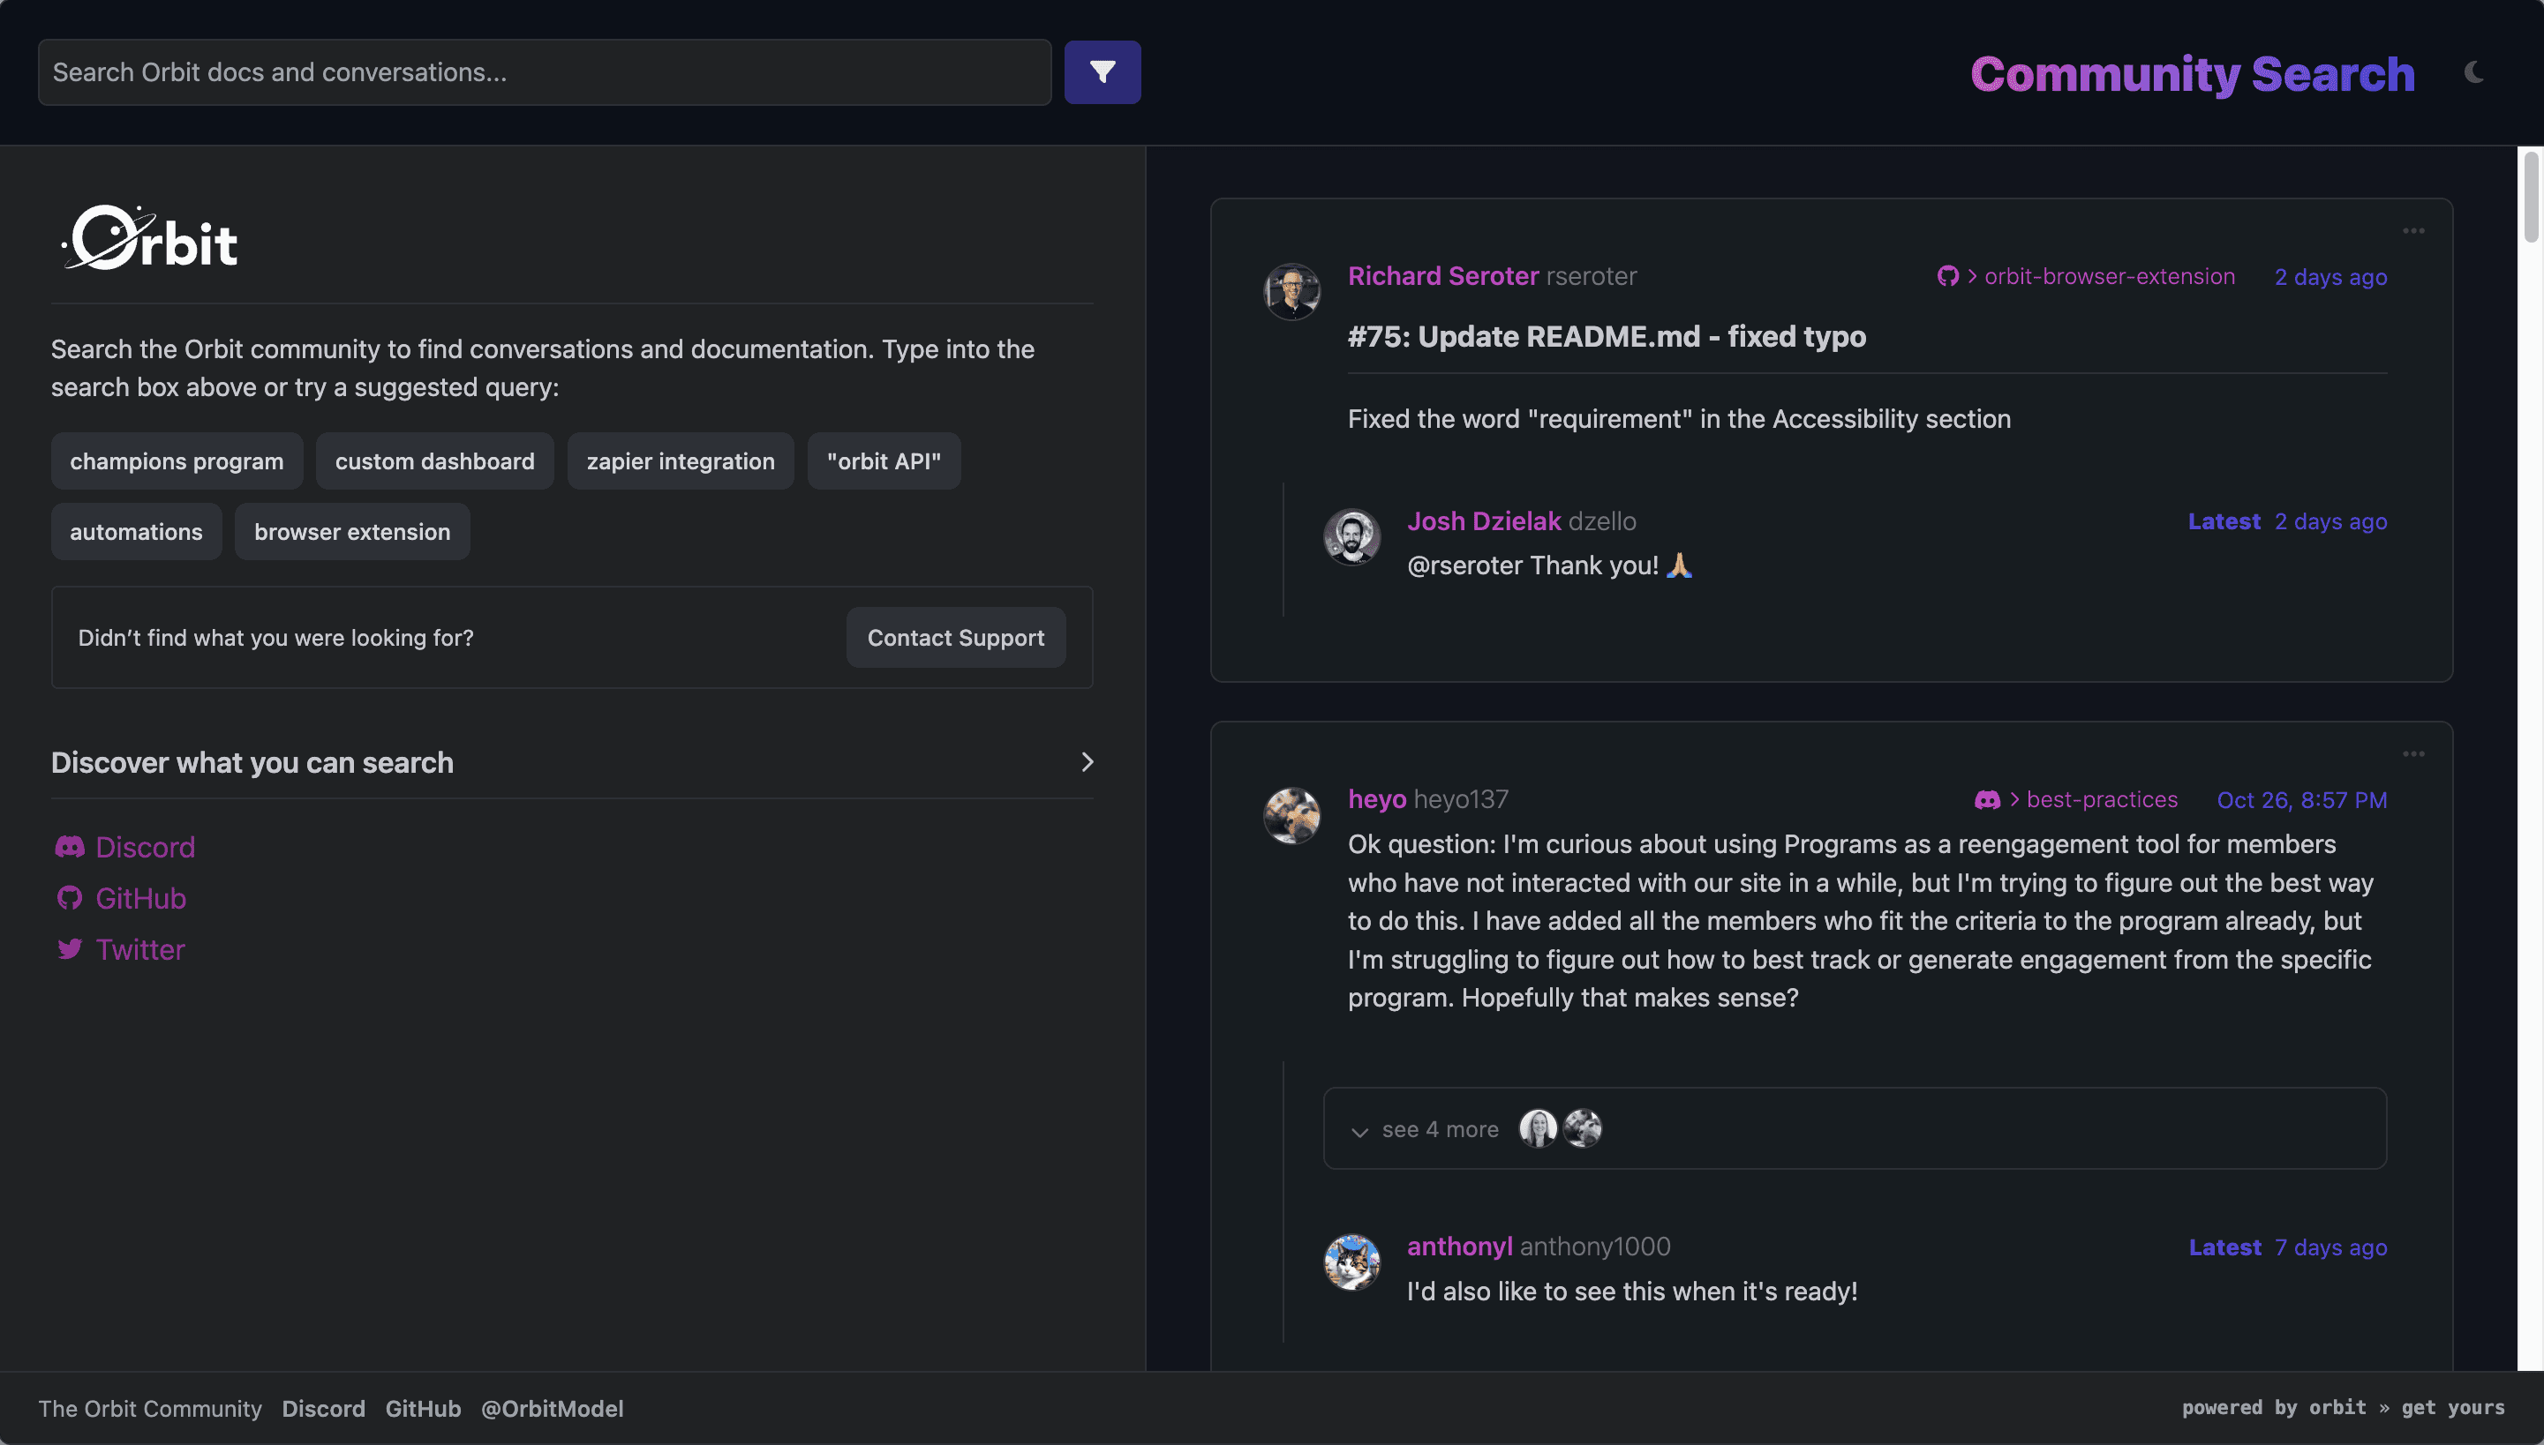Click the Oct 26, 8:57 PM timestamp

click(2302, 800)
